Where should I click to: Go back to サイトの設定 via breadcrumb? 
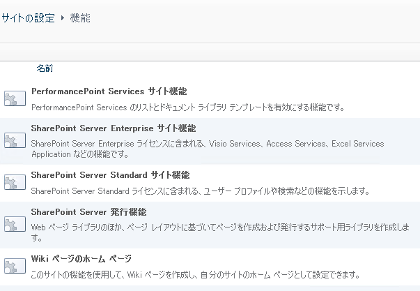point(29,19)
